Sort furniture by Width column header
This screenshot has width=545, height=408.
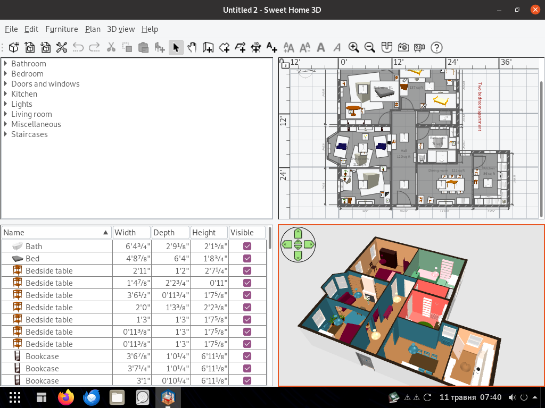tap(132, 233)
